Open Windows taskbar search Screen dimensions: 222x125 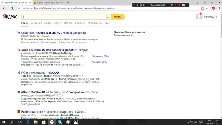pyautogui.click(x=12, y=122)
